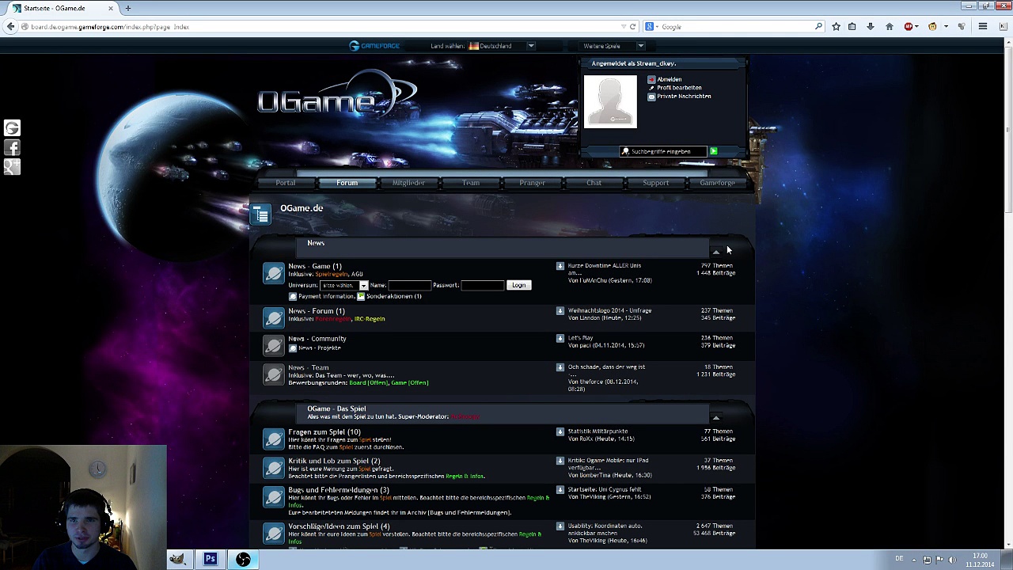This screenshot has width=1013, height=570.
Task: Click the green search submit arrow
Action: point(713,151)
